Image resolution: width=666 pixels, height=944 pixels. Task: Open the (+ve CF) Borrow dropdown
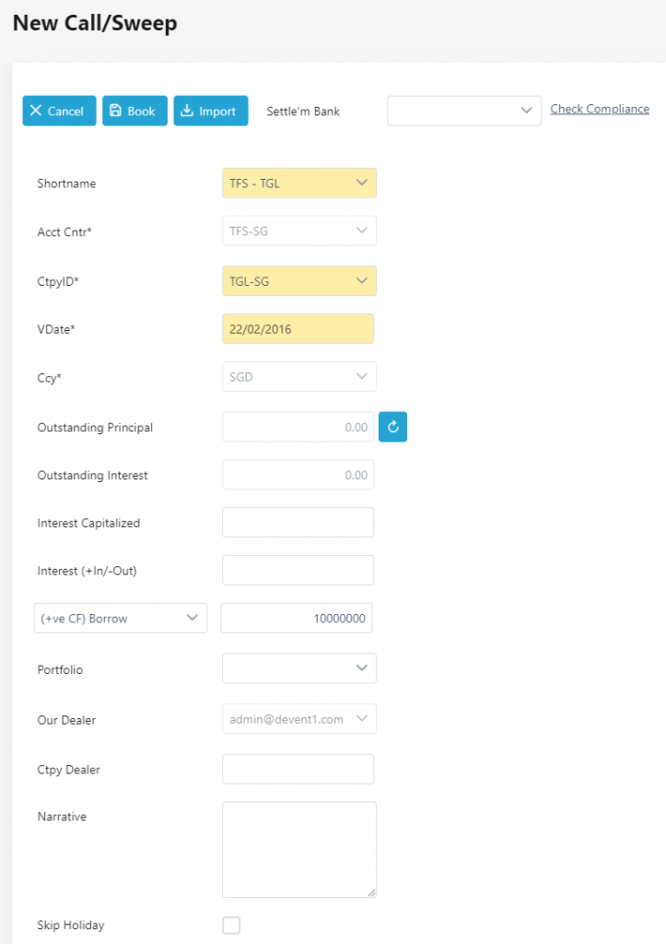(x=121, y=618)
